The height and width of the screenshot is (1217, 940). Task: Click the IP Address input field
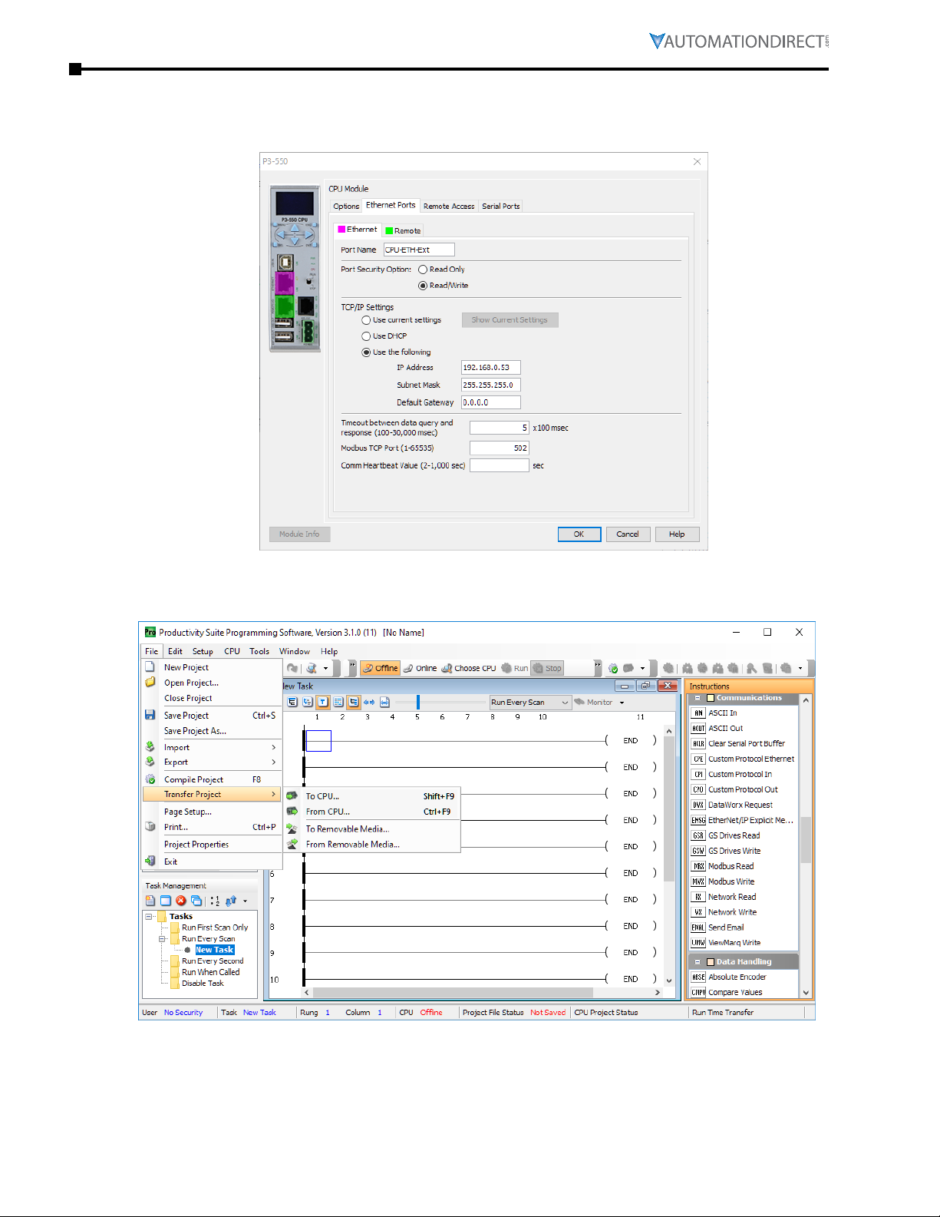click(x=491, y=368)
